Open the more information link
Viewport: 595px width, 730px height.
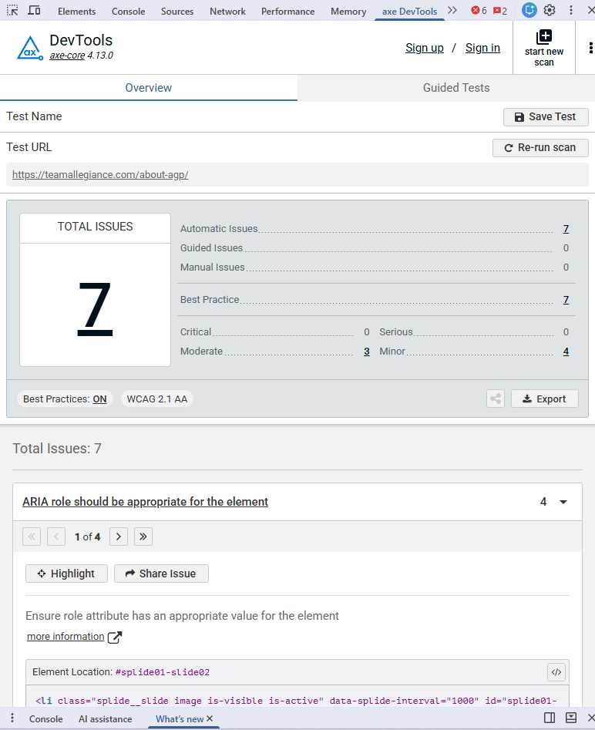point(66,637)
